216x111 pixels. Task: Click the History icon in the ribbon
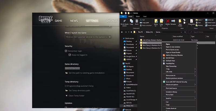point(197,25)
